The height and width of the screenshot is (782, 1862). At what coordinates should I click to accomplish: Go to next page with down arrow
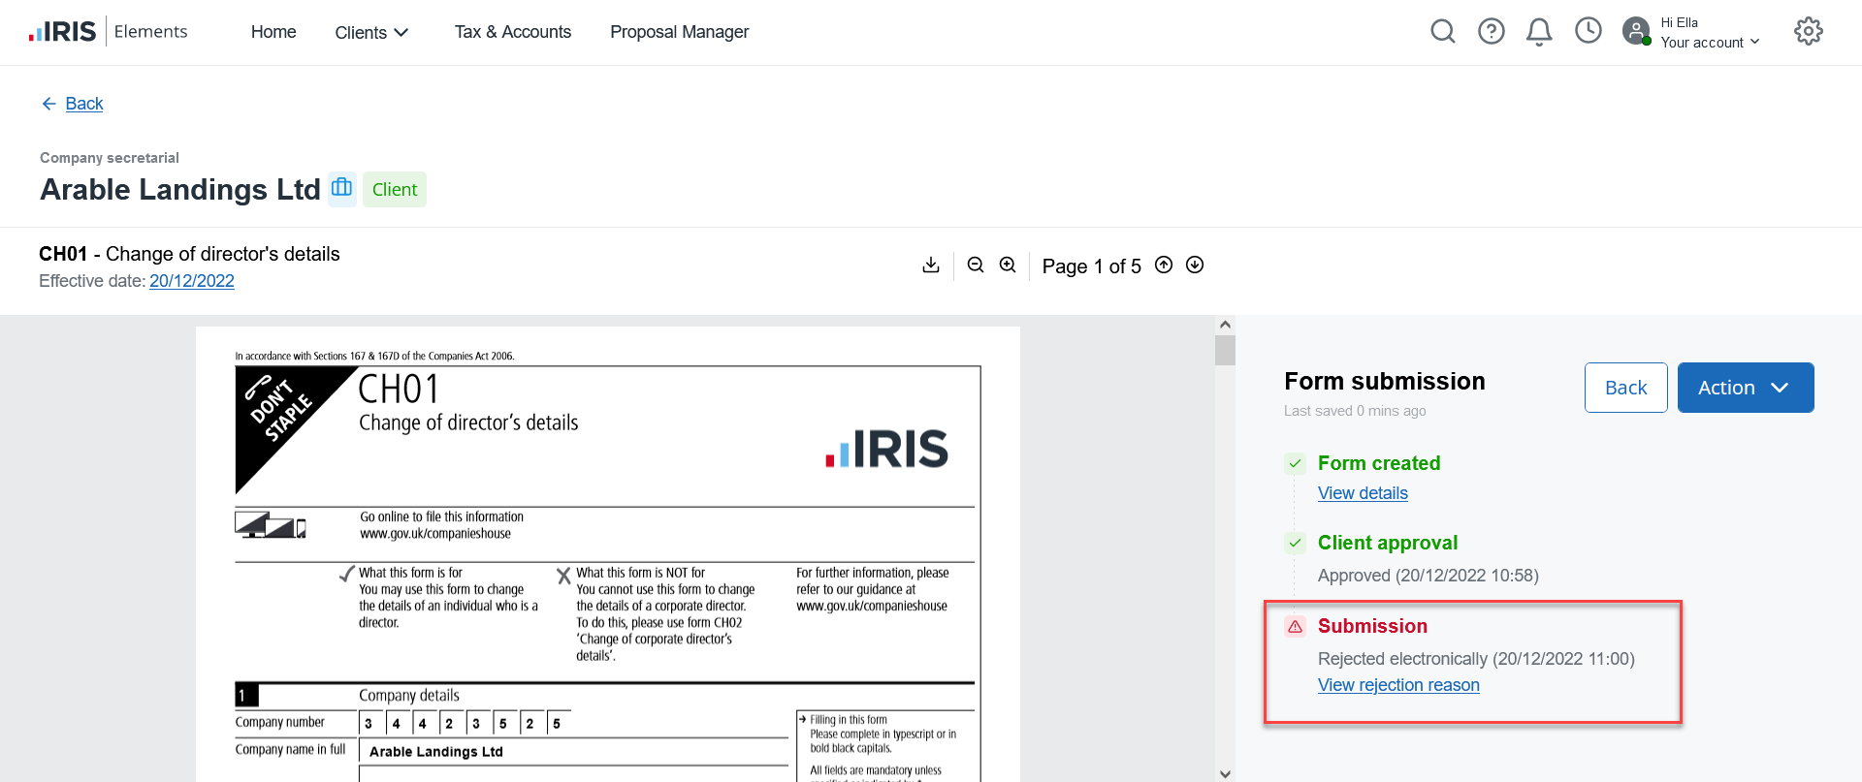pyautogui.click(x=1195, y=266)
